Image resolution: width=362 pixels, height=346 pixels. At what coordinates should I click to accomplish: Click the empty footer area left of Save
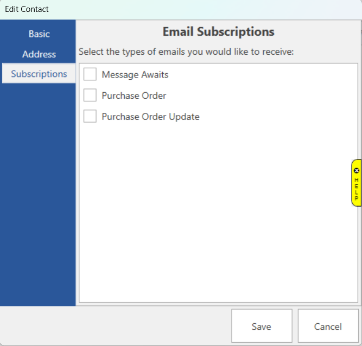[114, 325]
